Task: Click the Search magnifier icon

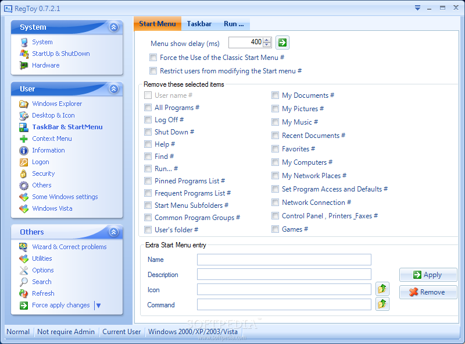Action: (24, 282)
